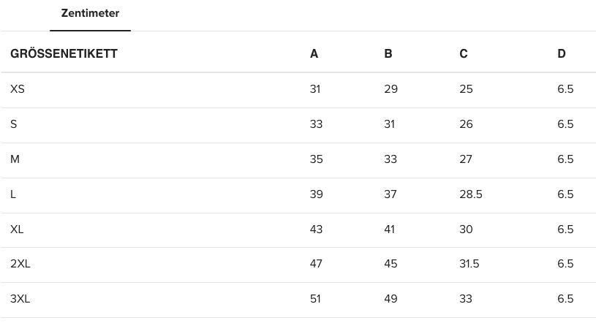Click column header A

(x=314, y=54)
